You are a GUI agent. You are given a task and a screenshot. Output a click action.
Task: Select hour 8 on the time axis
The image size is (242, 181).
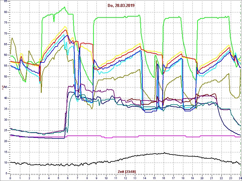pyautogui.click(x=87, y=178)
